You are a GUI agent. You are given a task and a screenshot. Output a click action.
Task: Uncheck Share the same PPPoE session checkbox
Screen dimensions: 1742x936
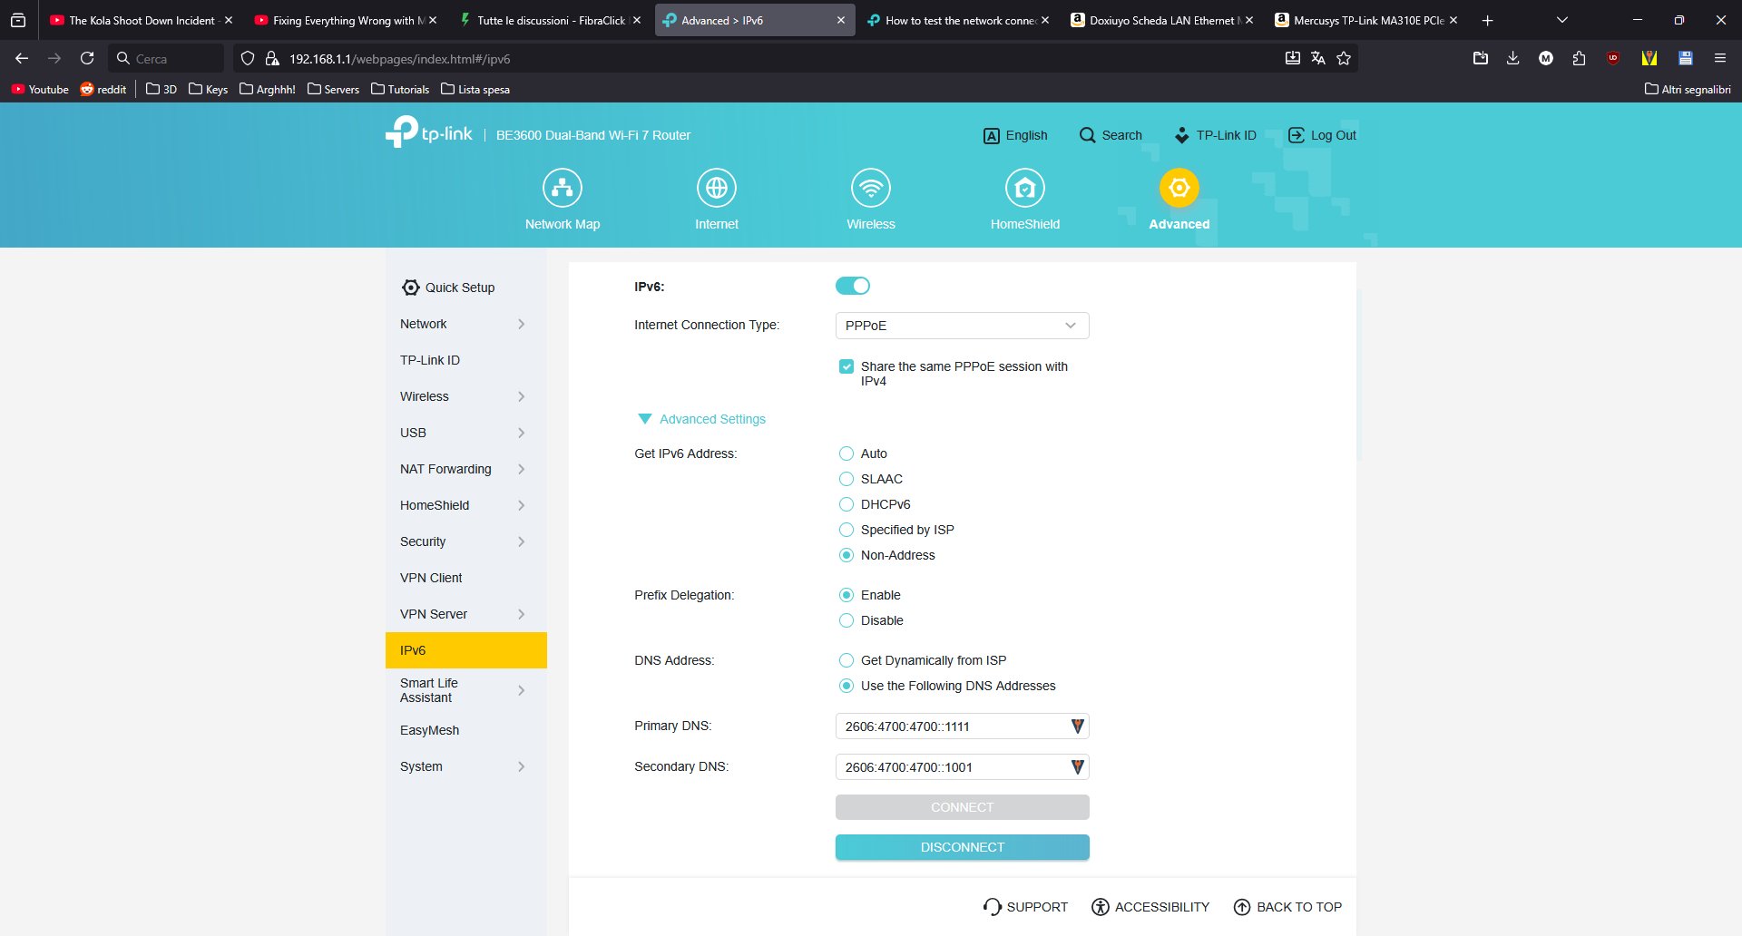[847, 366]
